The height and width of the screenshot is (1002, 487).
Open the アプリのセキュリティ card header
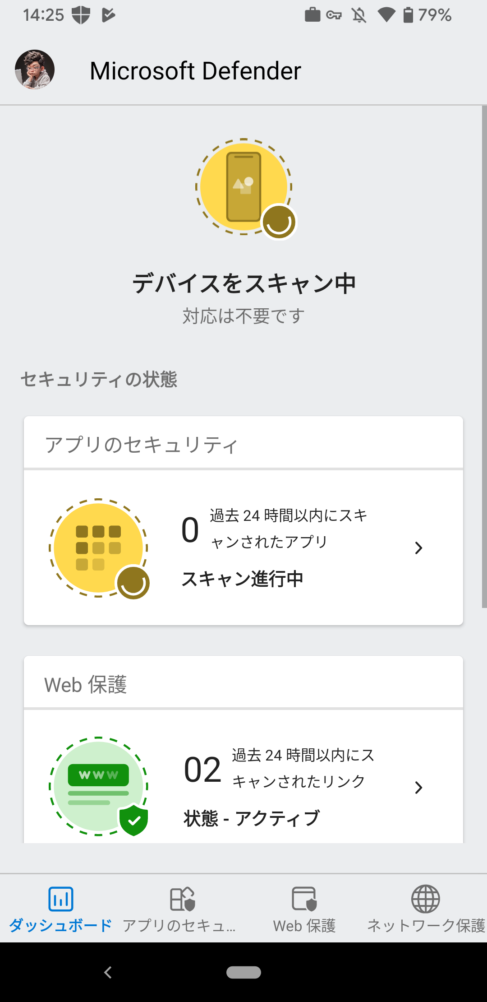pos(243,443)
